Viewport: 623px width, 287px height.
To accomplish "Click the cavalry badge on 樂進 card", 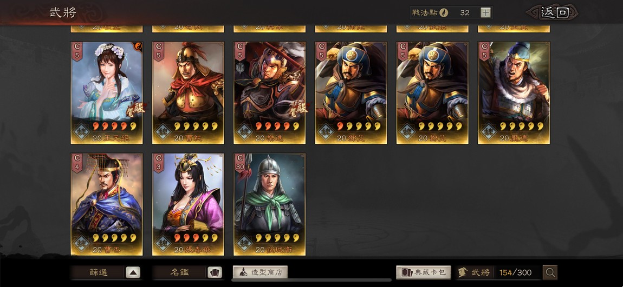I will (x=239, y=66).
